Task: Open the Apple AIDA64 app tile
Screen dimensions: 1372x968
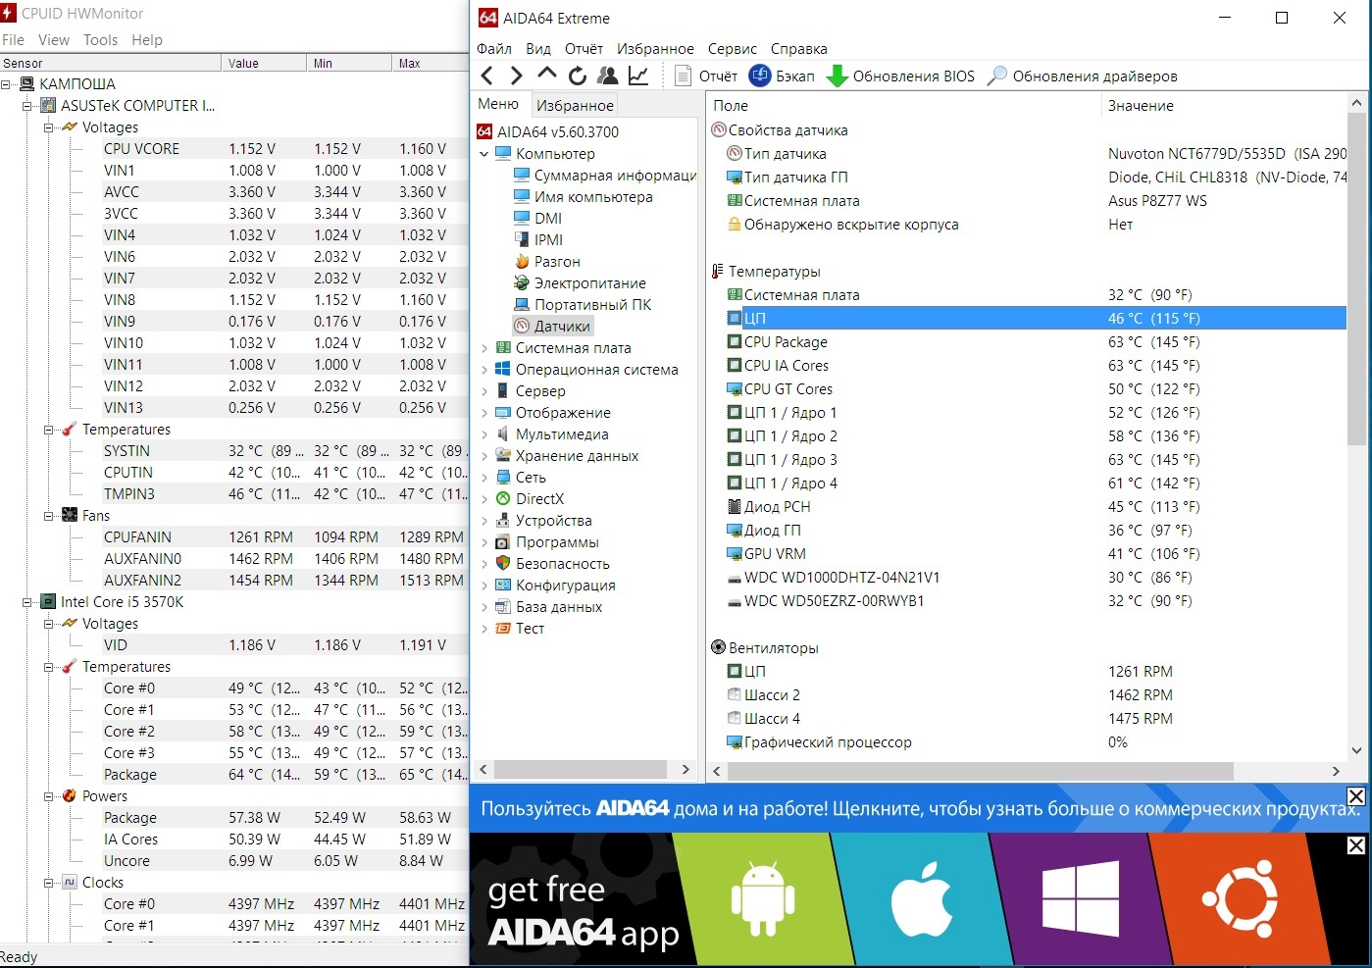Action: pyautogui.click(x=921, y=900)
